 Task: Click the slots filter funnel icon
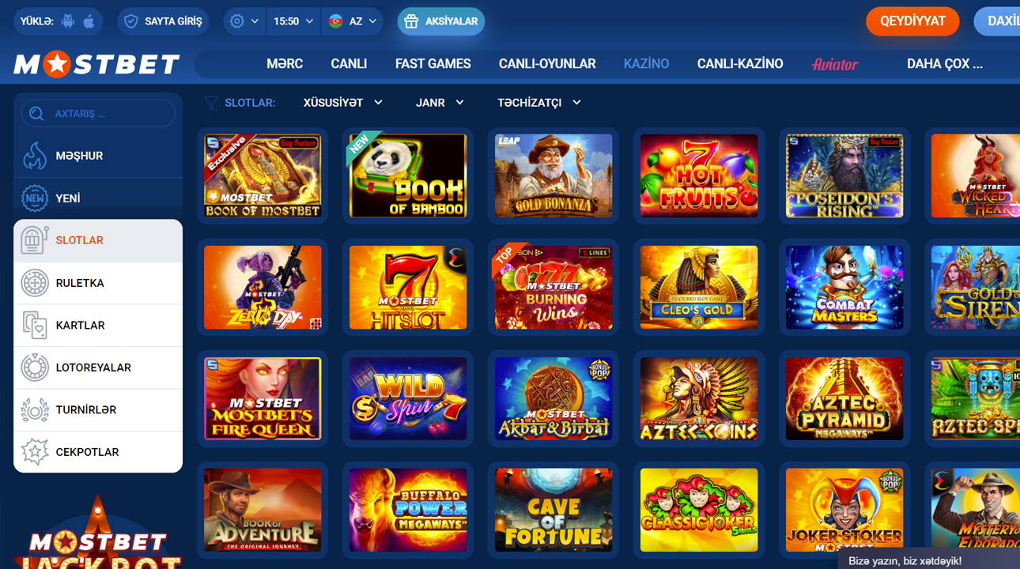211,103
